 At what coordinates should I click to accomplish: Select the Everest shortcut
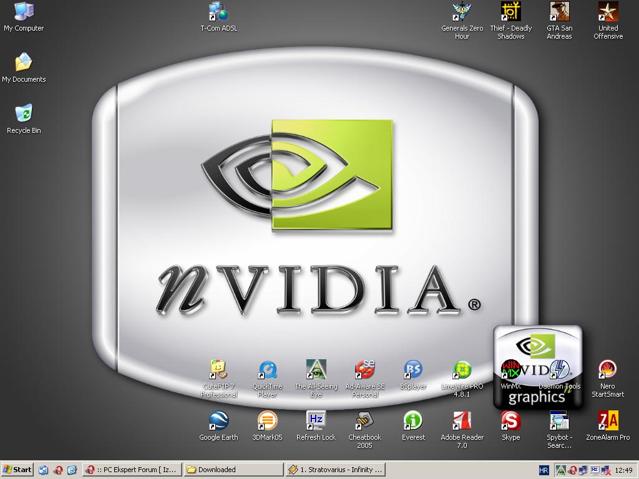click(x=413, y=425)
